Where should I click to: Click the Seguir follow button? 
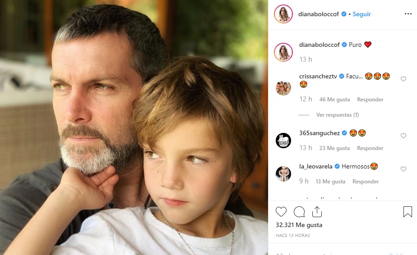pos(361,14)
